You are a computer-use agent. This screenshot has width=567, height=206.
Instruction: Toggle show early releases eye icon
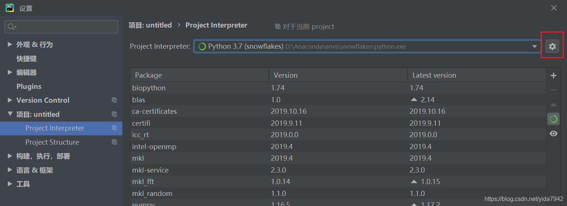pyautogui.click(x=553, y=133)
